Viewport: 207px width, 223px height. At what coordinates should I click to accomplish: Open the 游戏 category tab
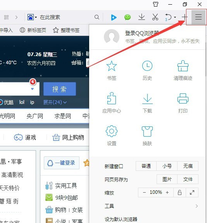25,137
